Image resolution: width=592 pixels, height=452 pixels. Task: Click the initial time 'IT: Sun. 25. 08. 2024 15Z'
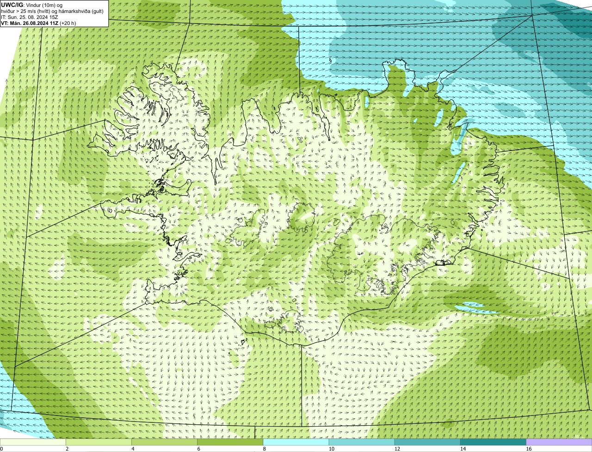(x=29, y=17)
